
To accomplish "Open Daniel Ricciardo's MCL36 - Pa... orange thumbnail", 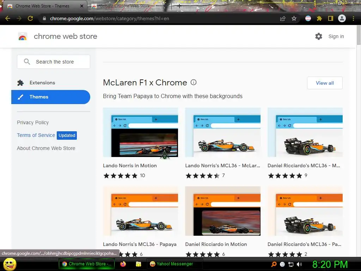I will [x=305, y=211].
